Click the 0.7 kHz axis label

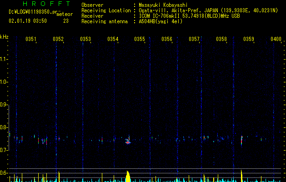point(4,150)
